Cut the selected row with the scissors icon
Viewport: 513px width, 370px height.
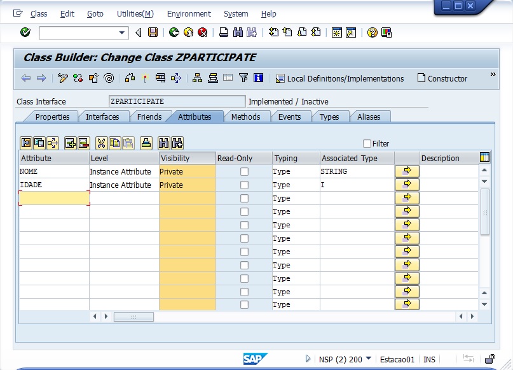coord(100,143)
